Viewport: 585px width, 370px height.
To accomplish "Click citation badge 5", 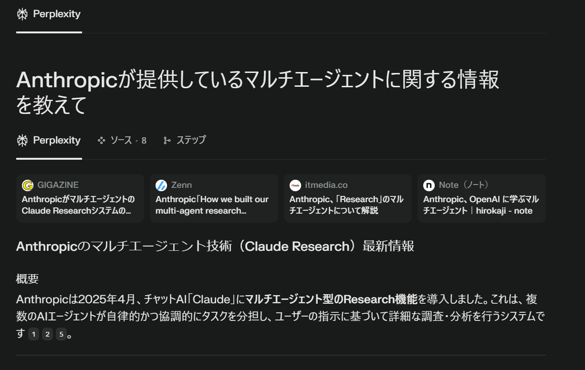I will pyautogui.click(x=61, y=334).
